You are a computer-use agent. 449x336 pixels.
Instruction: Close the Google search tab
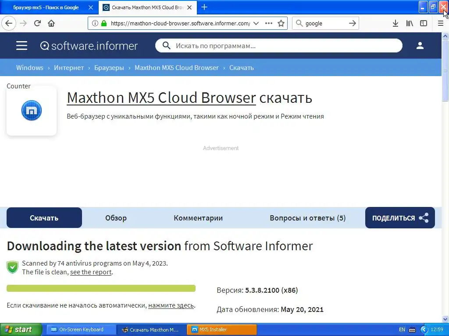pyautogui.click(x=91, y=7)
